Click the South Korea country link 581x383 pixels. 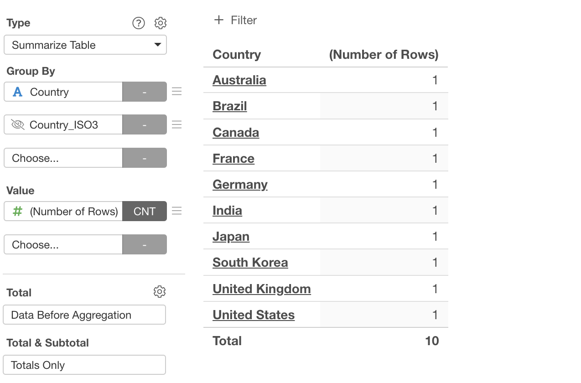pyautogui.click(x=250, y=263)
